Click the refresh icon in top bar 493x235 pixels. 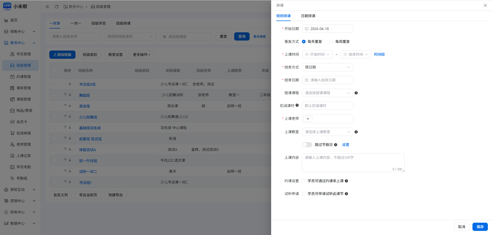pyautogui.click(x=56, y=7)
